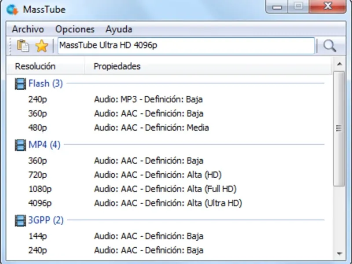Click the film icon beside Flash (3)
This screenshot has height=264, width=352.
coord(20,84)
